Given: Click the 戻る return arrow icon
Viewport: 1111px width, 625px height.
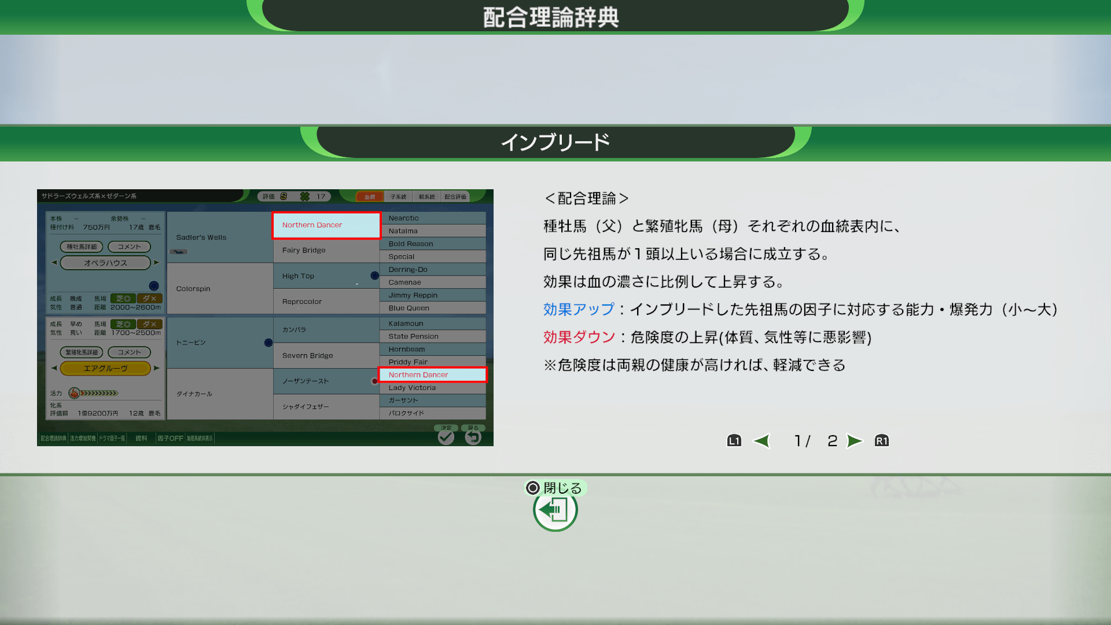Looking at the screenshot, I should (x=473, y=437).
